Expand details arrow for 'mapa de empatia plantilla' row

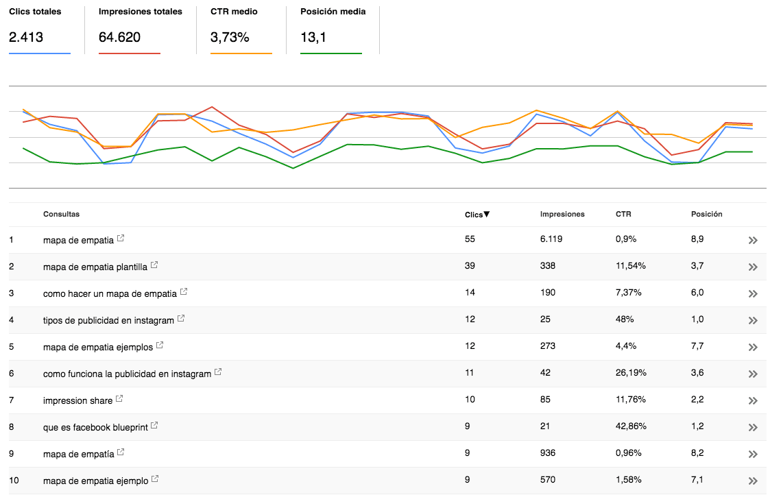pos(753,267)
